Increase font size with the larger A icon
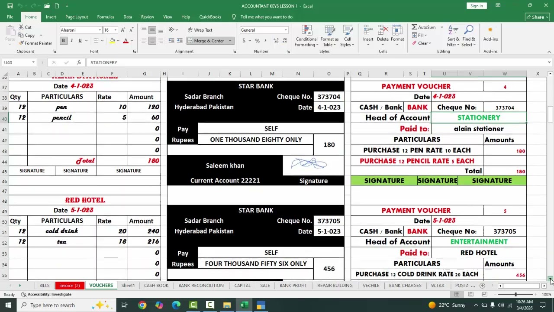Viewport: 554px width, 312px height. [123, 30]
